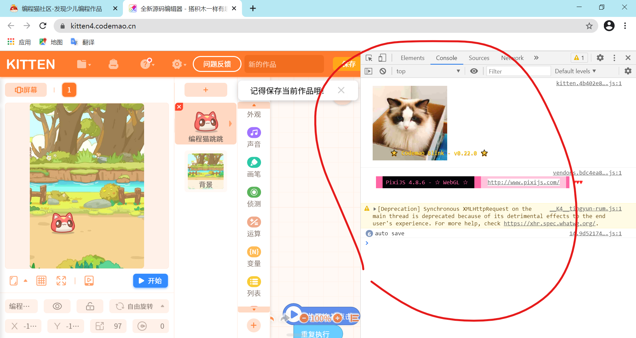Screen dimensions: 636x338
Task: Switch to the Network tab in DevTools
Action: tap(512, 58)
